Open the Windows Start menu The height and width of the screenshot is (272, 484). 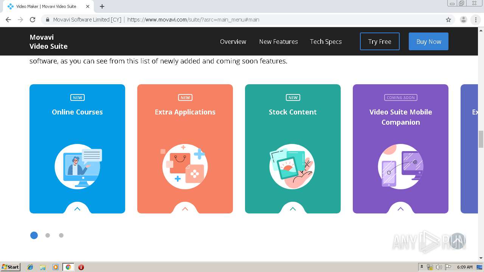pos(10,267)
